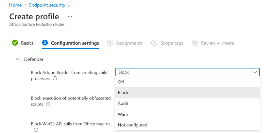Click the step 4 Scope tags circle icon
This screenshot has width=276, height=133.
pyautogui.click(x=154, y=43)
